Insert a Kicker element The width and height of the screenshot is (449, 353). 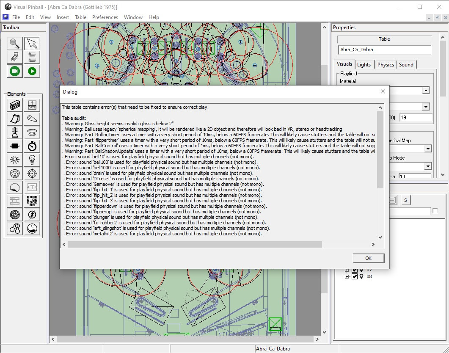(x=15, y=174)
